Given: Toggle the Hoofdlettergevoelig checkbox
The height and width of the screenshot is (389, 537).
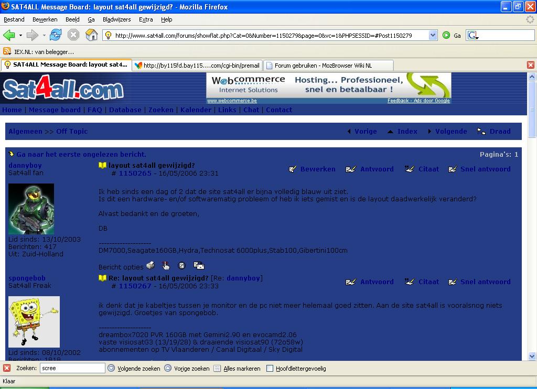Looking at the screenshot, I should [270, 369].
